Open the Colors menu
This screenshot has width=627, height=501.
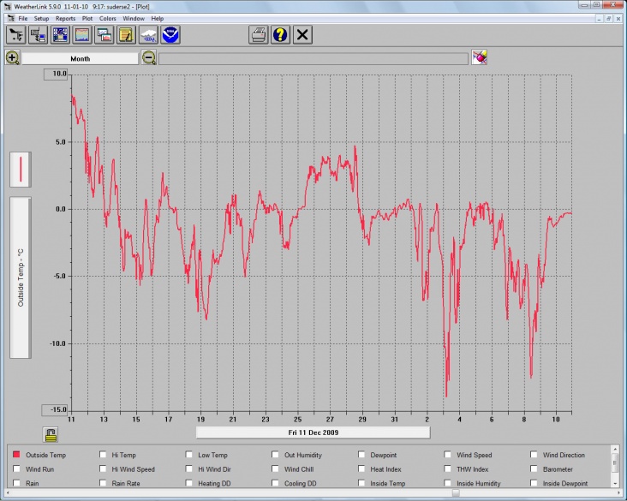point(108,18)
